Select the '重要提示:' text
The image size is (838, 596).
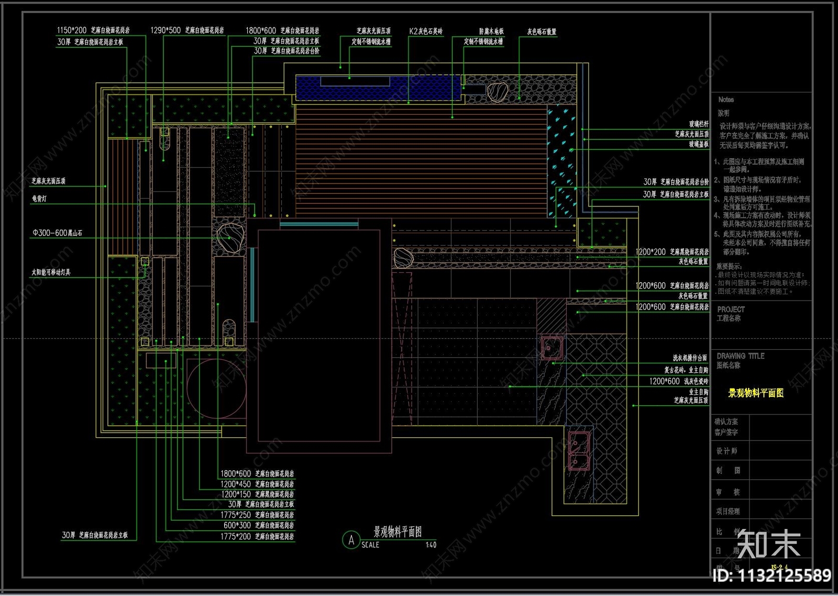coord(729,266)
